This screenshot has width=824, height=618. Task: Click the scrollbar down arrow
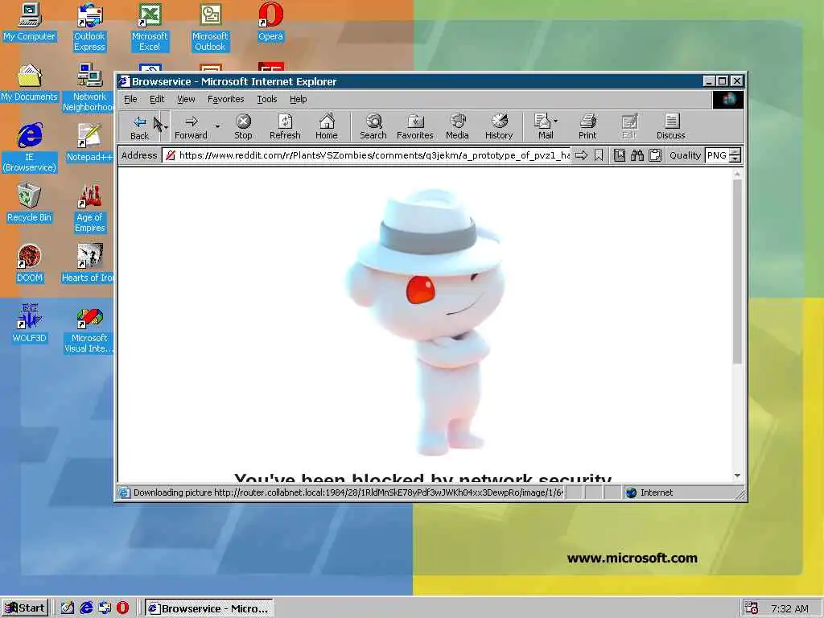tap(737, 476)
